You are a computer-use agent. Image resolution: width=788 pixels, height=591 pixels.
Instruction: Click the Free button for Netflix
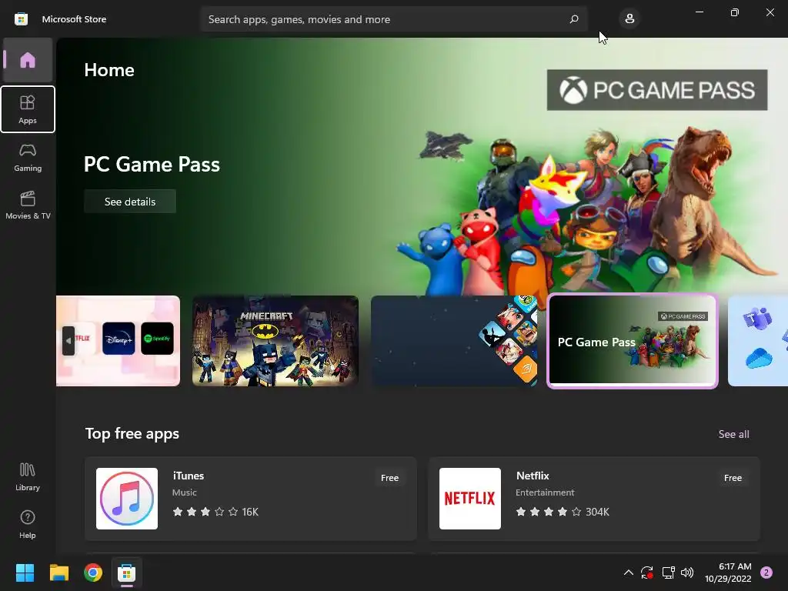[x=733, y=478]
